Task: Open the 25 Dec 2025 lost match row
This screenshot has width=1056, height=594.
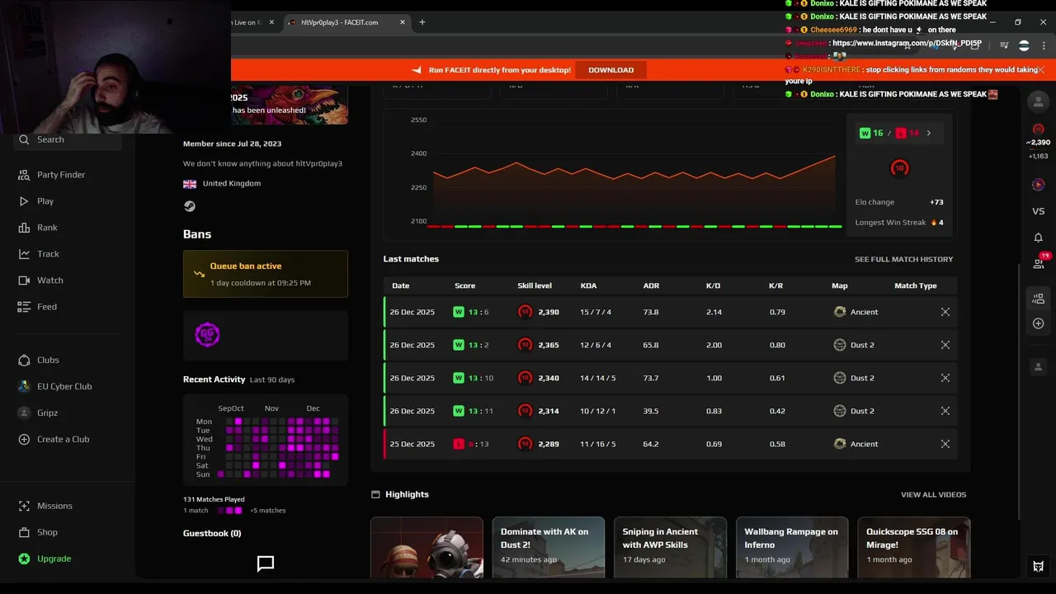Action: (670, 444)
